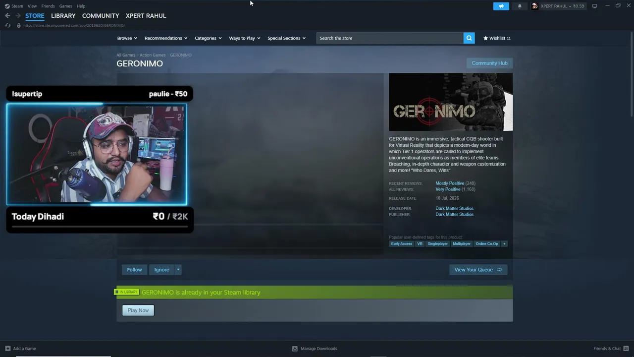
Task: Click the Dark Matter Studios developer link
Action: (454, 208)
